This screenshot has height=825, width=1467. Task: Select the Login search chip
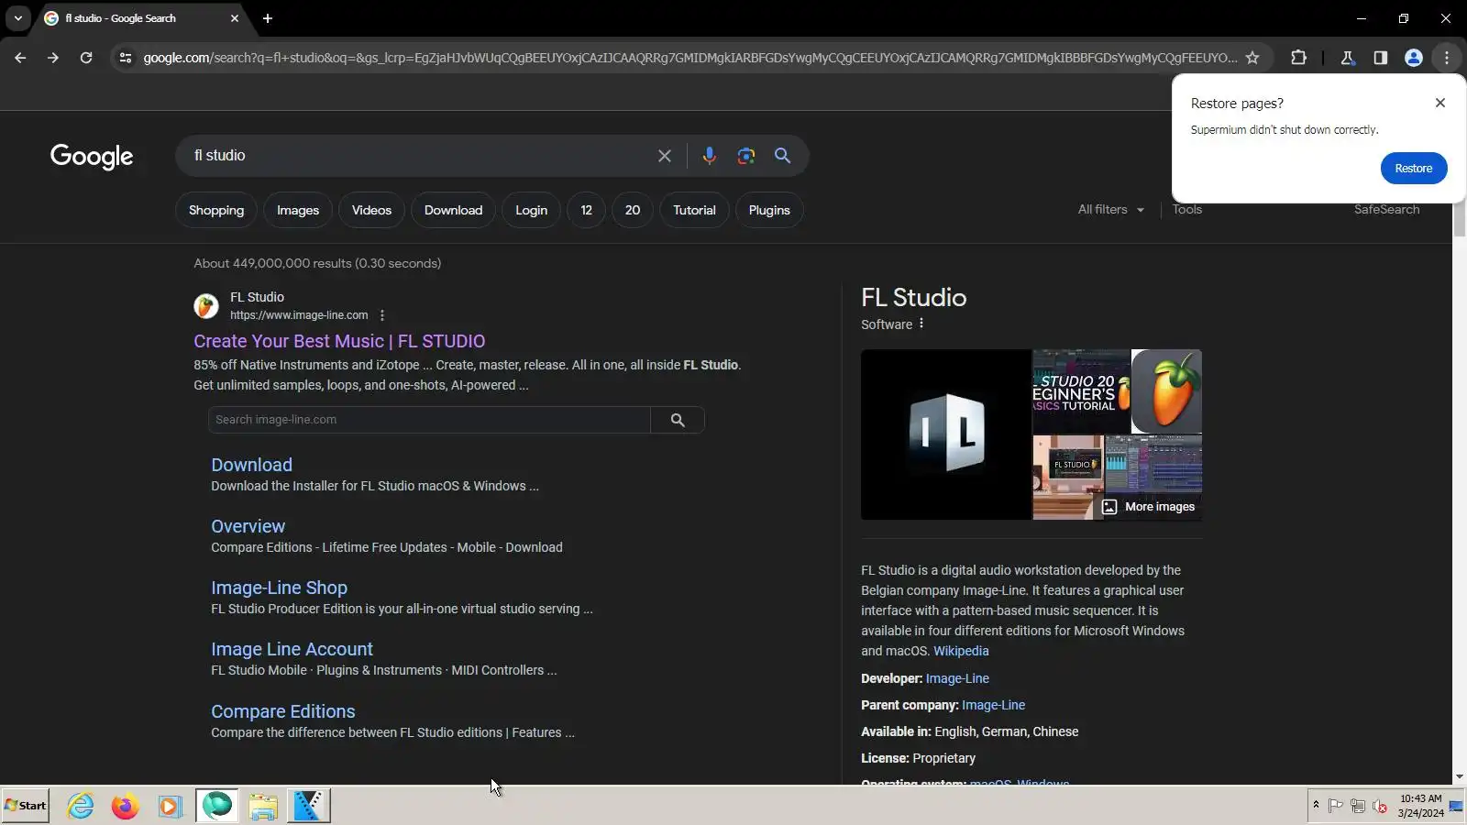[x=531, y=210]
